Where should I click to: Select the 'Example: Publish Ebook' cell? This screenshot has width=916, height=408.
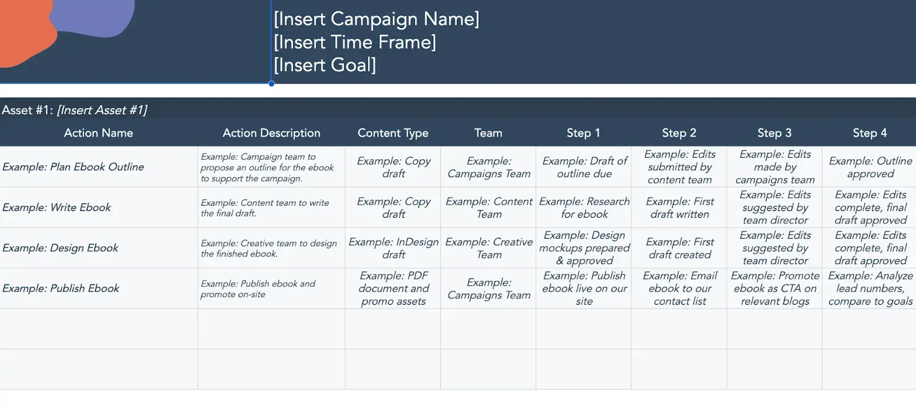(x=61, y=289)
